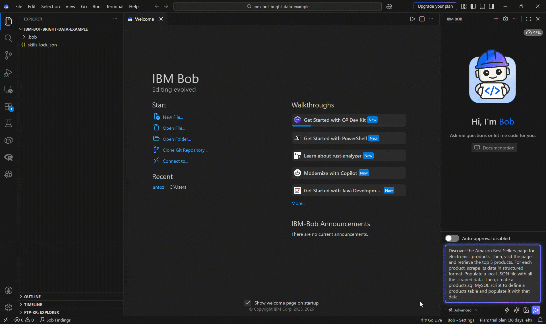Open the Testing flask view
The height and width of the screenshot is (324, 546).
(9, 123)
